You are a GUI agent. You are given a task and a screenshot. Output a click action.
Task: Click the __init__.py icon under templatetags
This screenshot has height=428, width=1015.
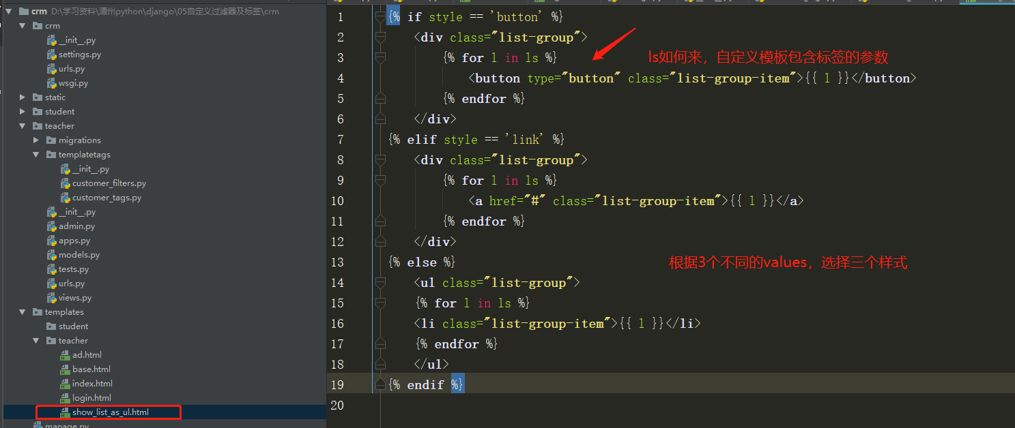click(x=66, y=169)
